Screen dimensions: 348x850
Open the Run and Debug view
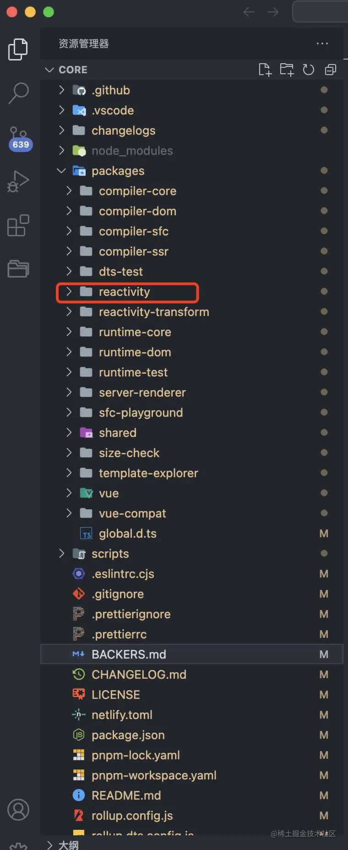(x=18, y=181)
